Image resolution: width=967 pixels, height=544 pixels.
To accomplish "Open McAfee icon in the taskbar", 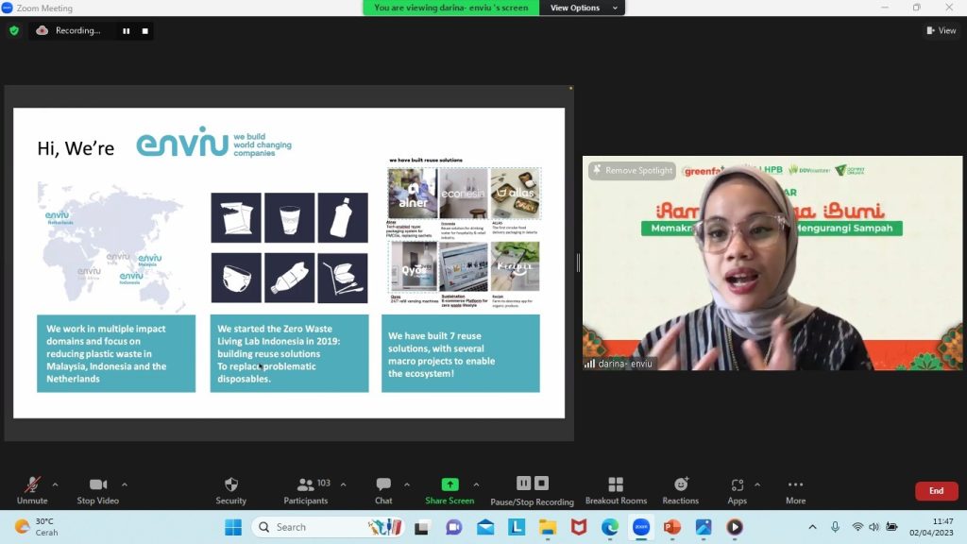I will tap(579, 527).
